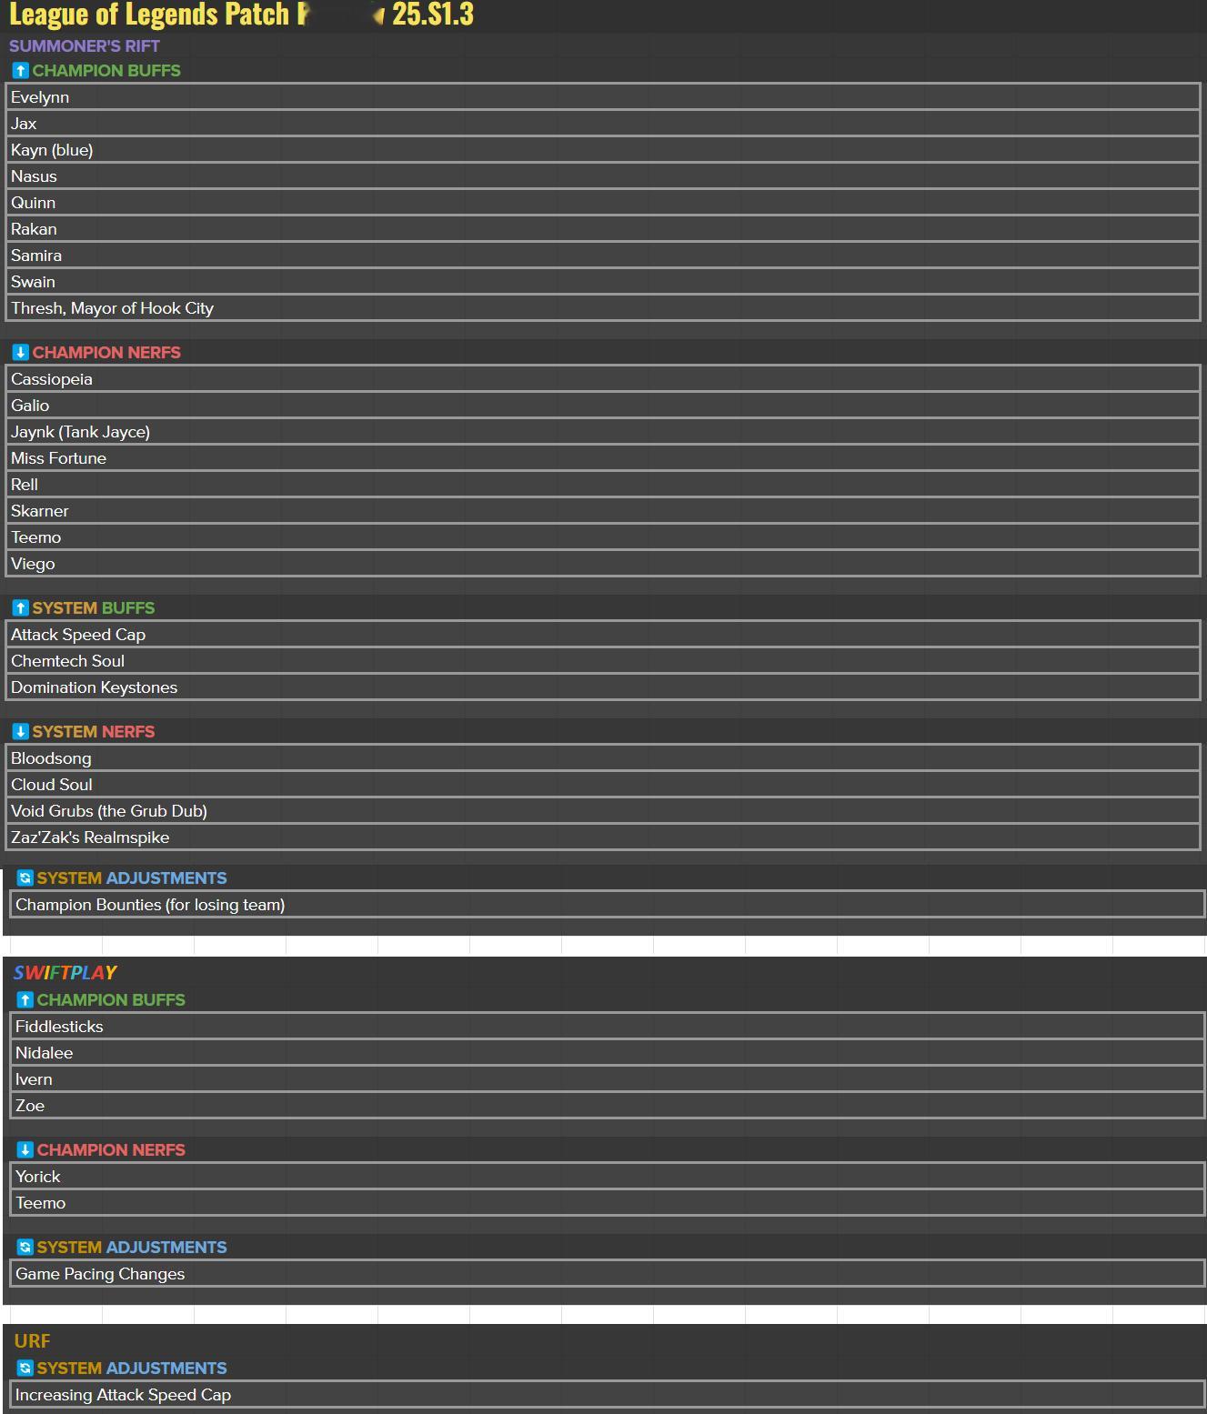
Task: Select the Jax buff row
Action: tap(603, 124)
